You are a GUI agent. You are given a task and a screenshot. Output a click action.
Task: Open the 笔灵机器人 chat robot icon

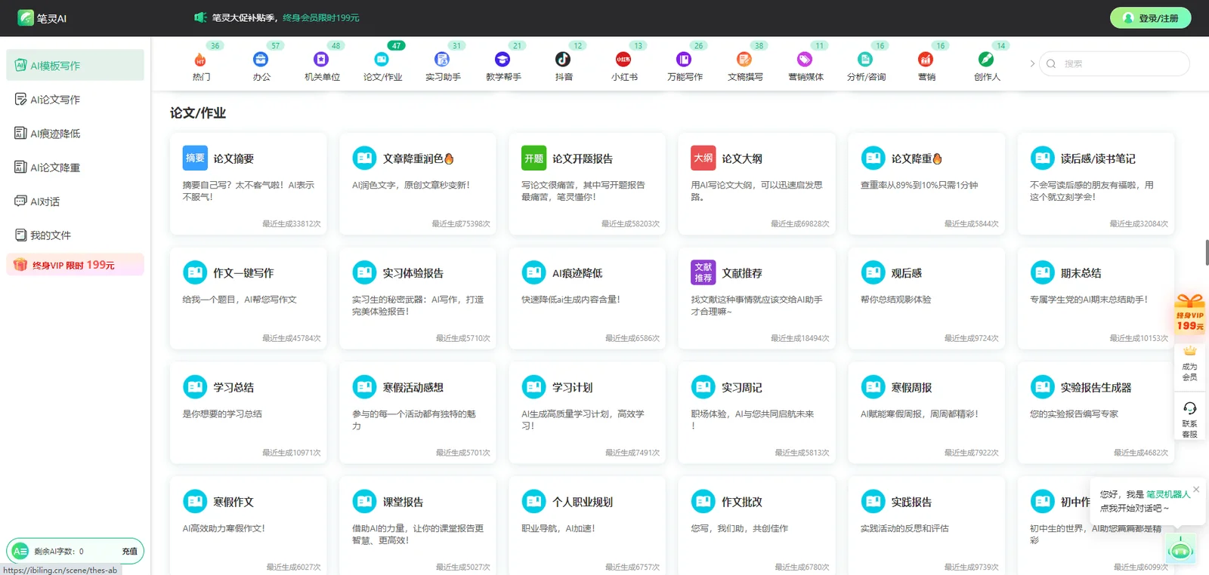pyautogui.click(x=1181, y=549)
